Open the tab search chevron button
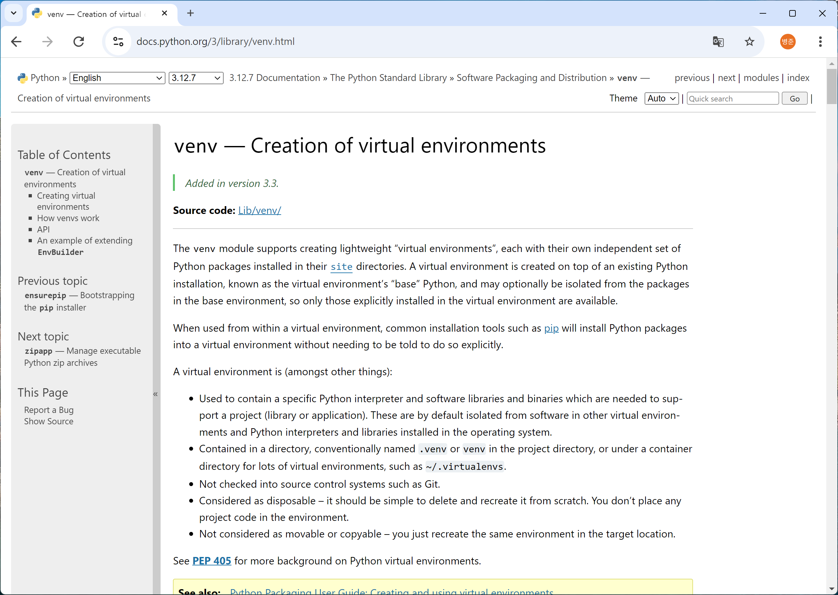The width and height of the screenshot is (838, 595). pyautogui.click(x=14, y=14)
